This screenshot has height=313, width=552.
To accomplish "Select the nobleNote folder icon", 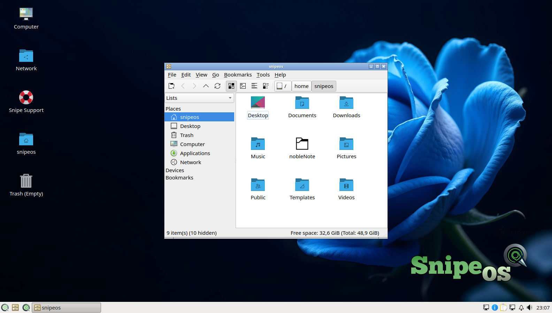I will tap(302, 144).
